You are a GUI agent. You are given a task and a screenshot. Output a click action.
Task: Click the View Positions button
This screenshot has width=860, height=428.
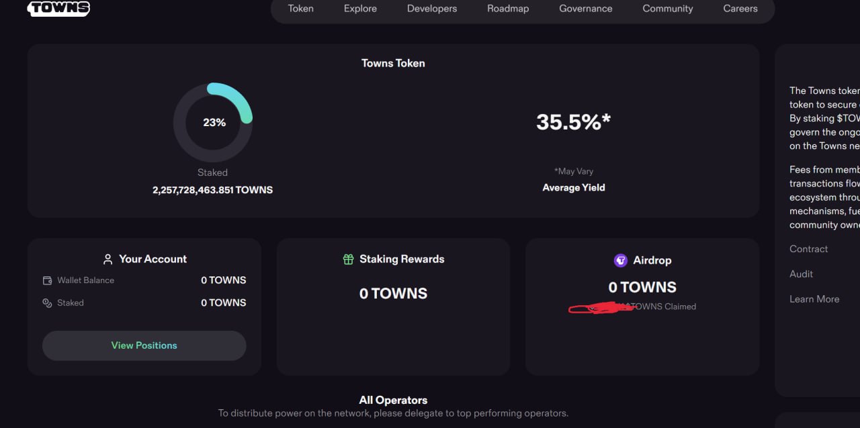[x=144, y=345]
